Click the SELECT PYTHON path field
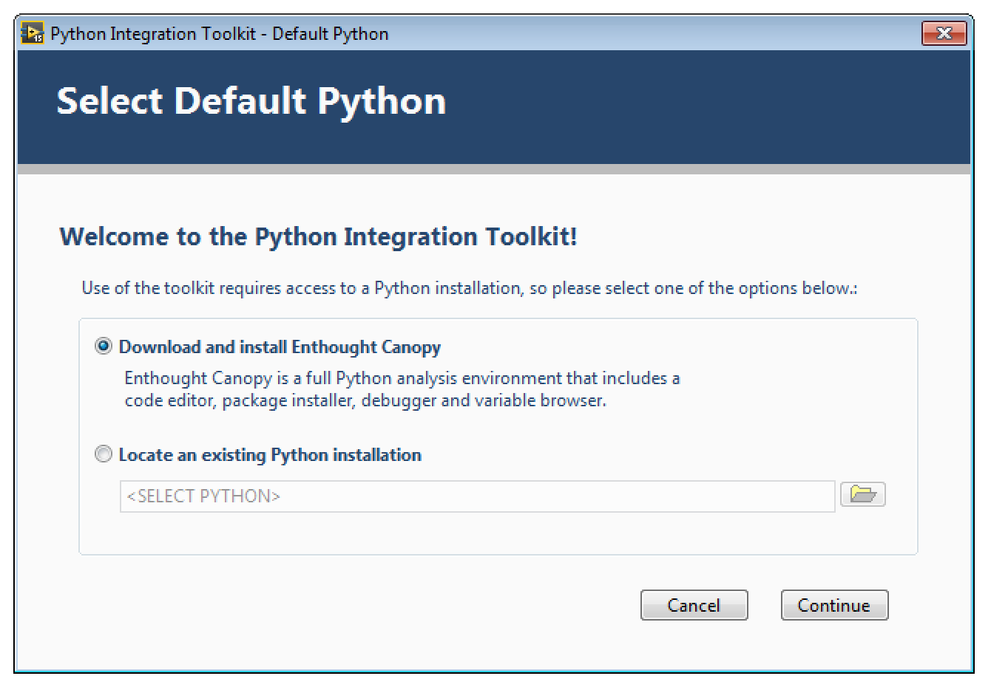991x690 pixels. 478,496
